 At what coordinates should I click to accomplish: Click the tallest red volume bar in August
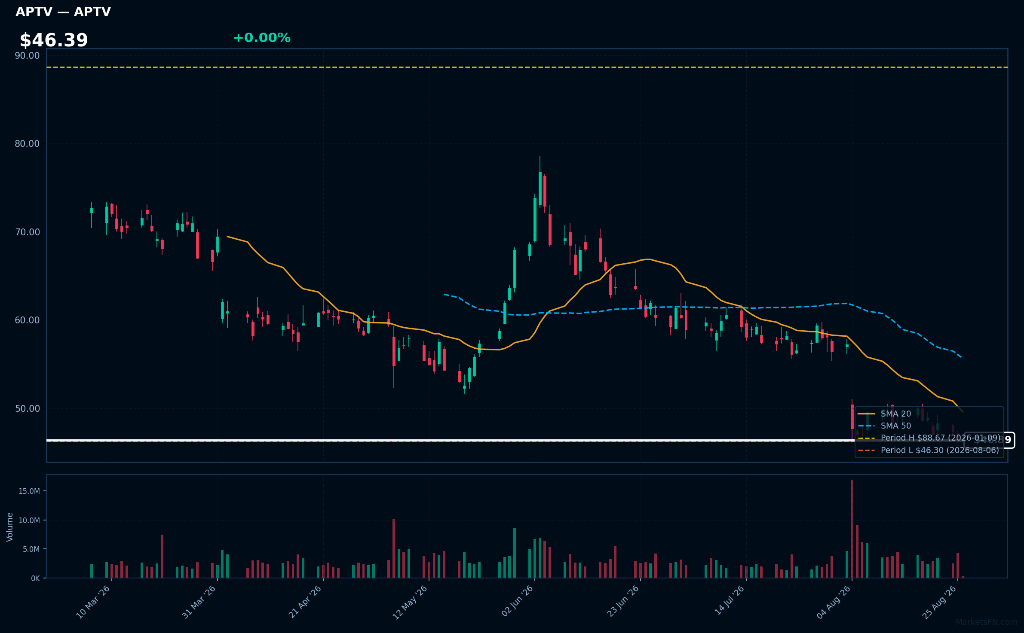point(852,529)
